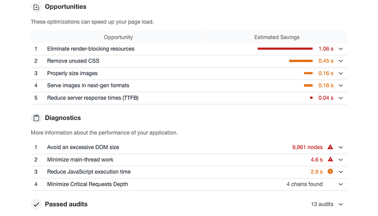
Task: Click Minimize Critical Requests Depth title
Action: (88, 184)
